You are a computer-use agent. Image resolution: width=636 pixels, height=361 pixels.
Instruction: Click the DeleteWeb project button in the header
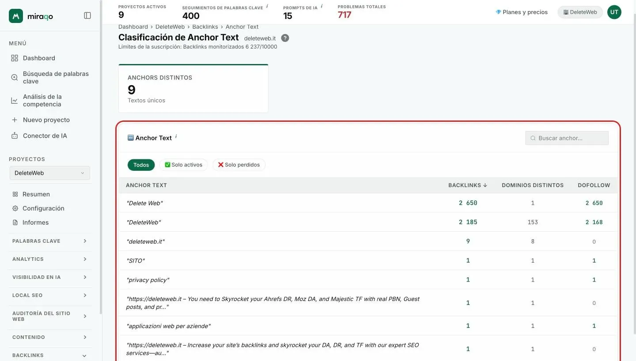580,12
